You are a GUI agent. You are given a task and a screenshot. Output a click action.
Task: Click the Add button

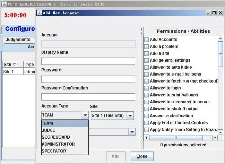click(116, 156)
